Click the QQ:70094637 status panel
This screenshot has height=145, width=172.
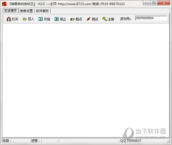coord(143,141)
